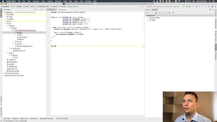Open Gradle Settings wrench icon
217x122 pixels.
click(173, 13)
